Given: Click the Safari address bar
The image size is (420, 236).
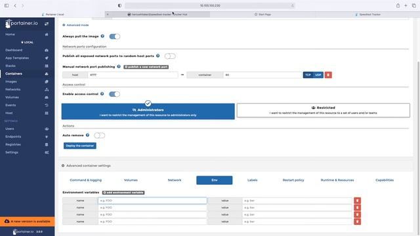Looking at the screenshot, I should tap(210, 6).
